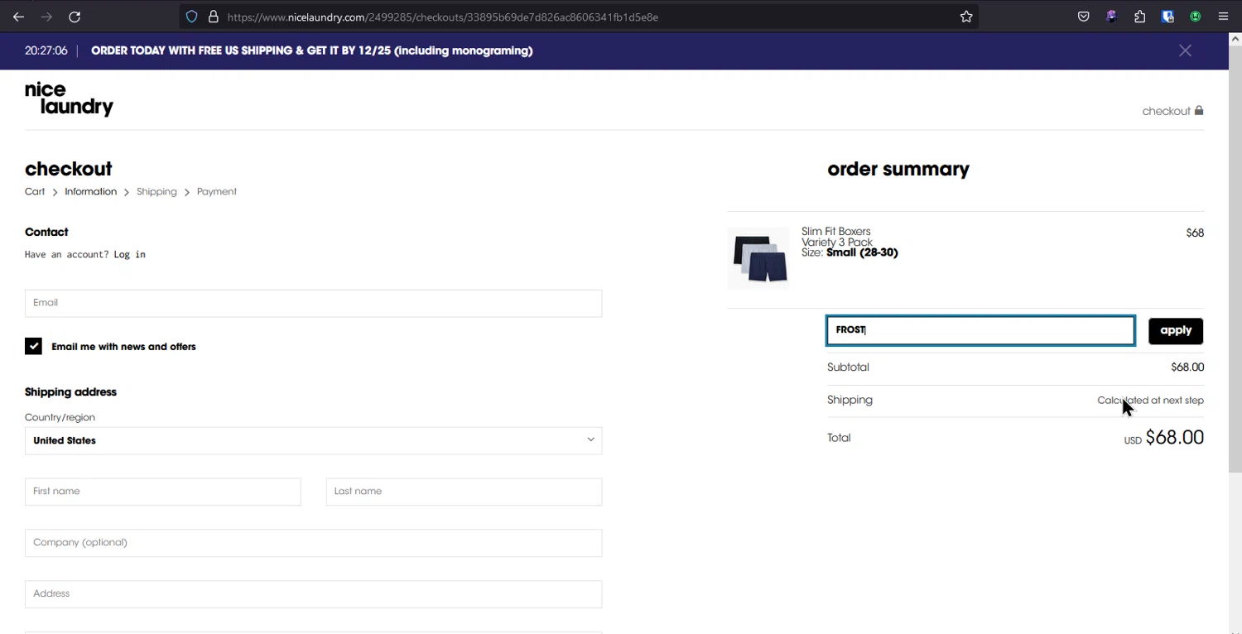
Task: Click the Log in link
Action: [129, 255]
